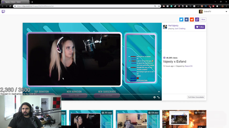Open clipper RazorOS profile link

[x=189, y=66]
